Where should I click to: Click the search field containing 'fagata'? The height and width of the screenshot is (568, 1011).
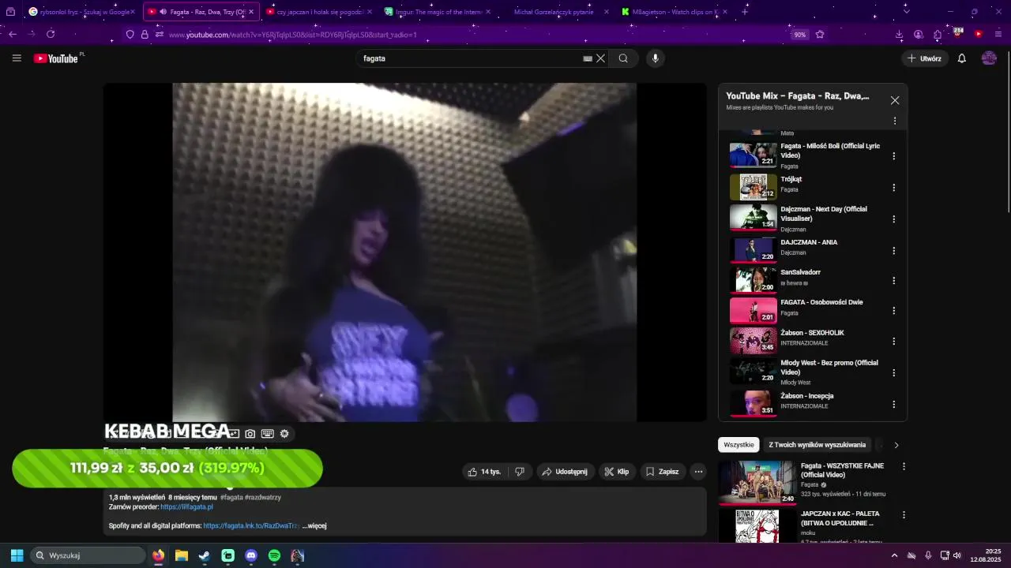470,58
